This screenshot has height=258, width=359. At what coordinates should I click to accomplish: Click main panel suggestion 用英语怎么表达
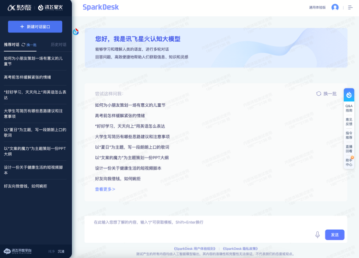130,126
